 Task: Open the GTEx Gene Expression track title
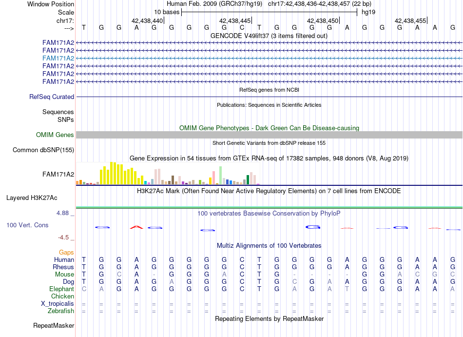pos(269,159)
